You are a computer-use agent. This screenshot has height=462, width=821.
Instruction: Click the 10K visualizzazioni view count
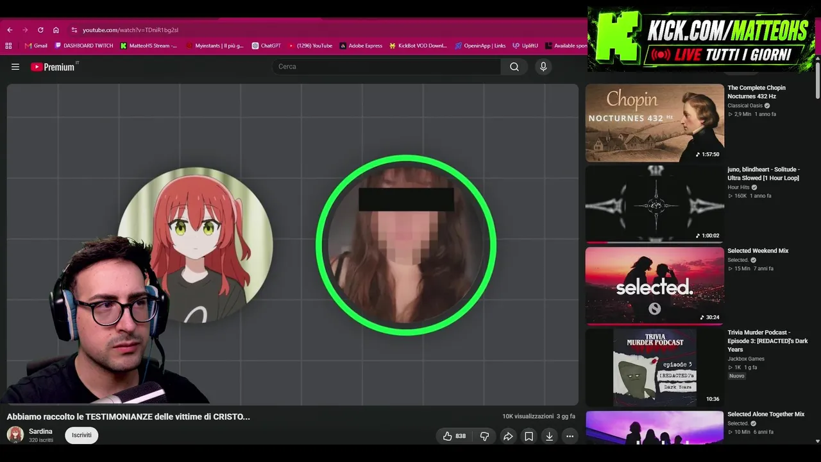[528, 416]
